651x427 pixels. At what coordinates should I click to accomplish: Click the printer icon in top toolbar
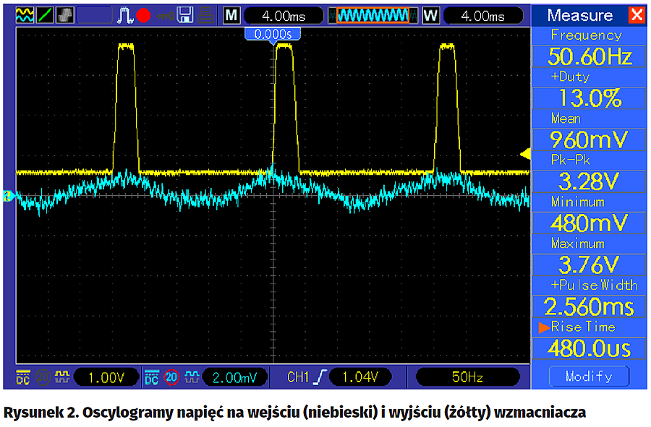(x=205, y=14)
